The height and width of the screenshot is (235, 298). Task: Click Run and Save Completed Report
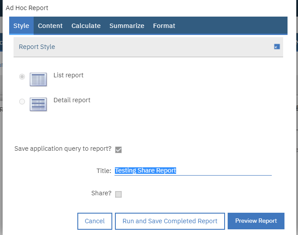tap(170, 221)
